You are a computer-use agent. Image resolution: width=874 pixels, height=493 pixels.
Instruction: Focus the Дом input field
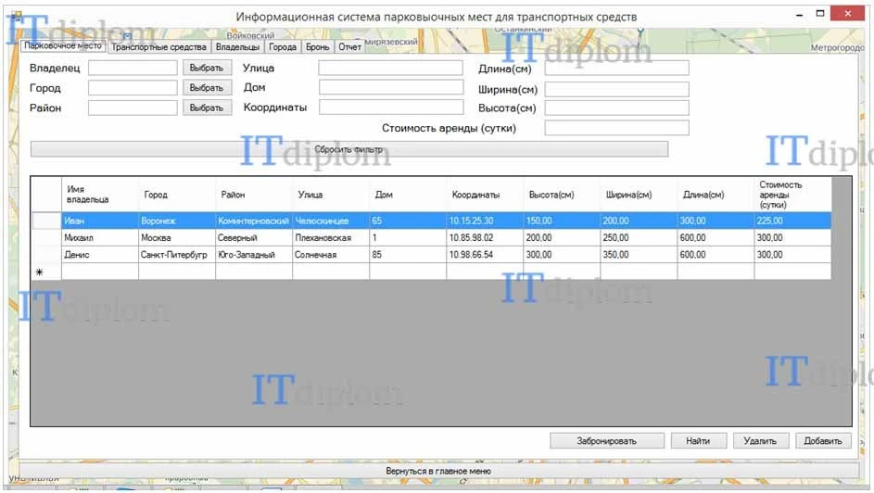click(x=391, y=87)
